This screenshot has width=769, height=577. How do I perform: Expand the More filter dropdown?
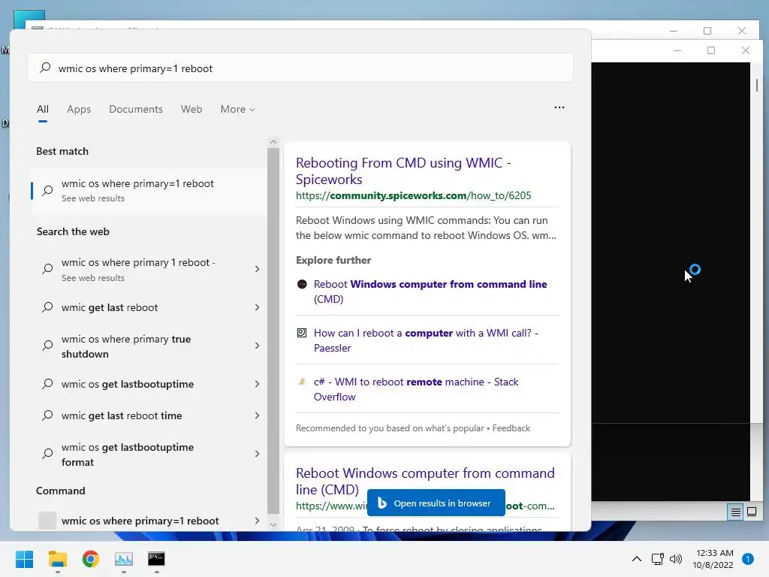point(238,109)
